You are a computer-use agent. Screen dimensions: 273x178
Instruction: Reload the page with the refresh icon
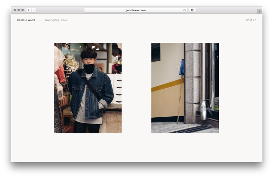[x=184, y=10]
